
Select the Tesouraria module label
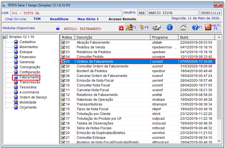(x=28, y=87)
